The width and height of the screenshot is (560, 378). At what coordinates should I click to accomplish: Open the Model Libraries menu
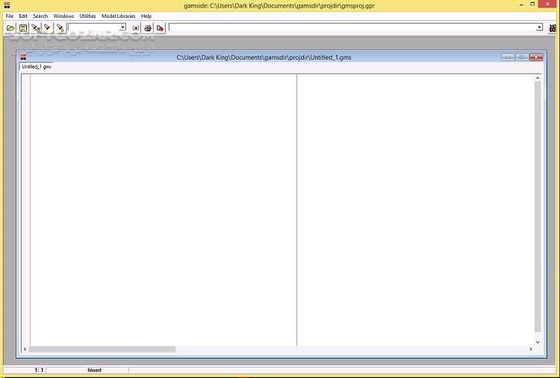click(118, 16)
